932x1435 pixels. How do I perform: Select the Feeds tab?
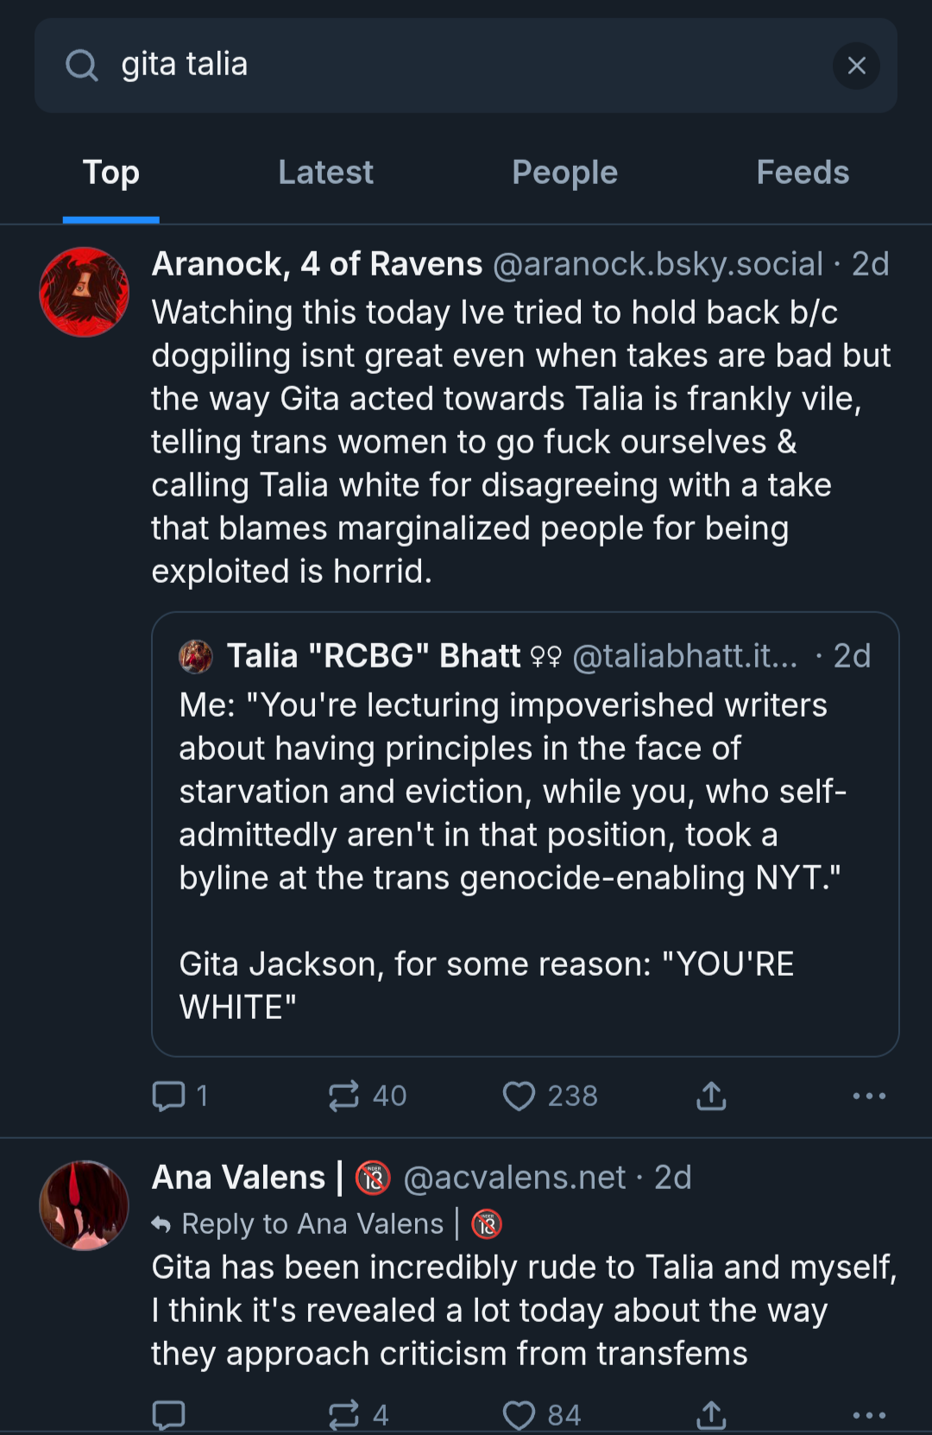[x=803, y=173]
